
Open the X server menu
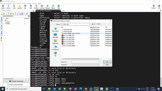pyautogui.click(x=19, y=4)
